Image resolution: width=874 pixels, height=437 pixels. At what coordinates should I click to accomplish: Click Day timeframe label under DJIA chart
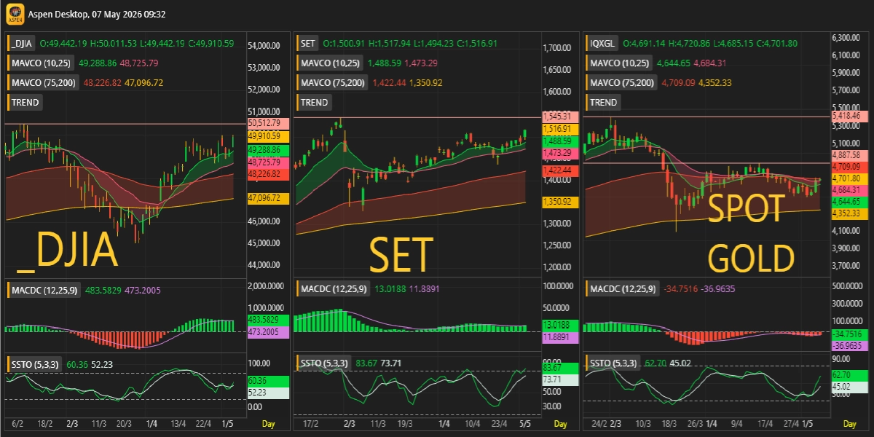tap(269, 423)
